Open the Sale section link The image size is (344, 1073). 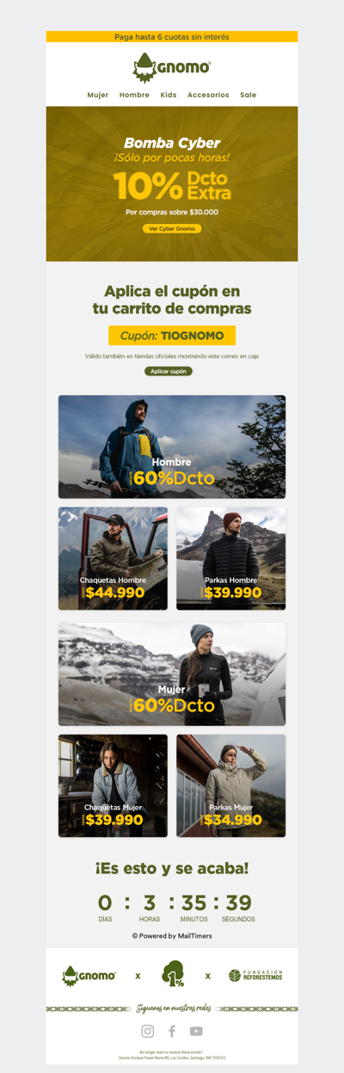(x=249, y=95)
